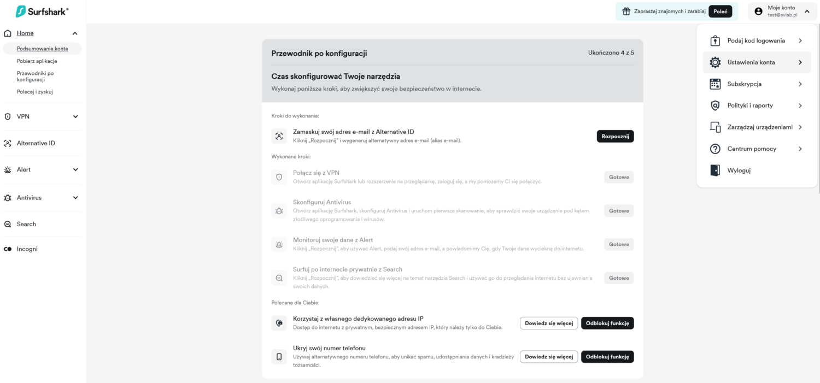
Task: Expand the Antivirus sidebar section
Action: click(x=75, y=197)
